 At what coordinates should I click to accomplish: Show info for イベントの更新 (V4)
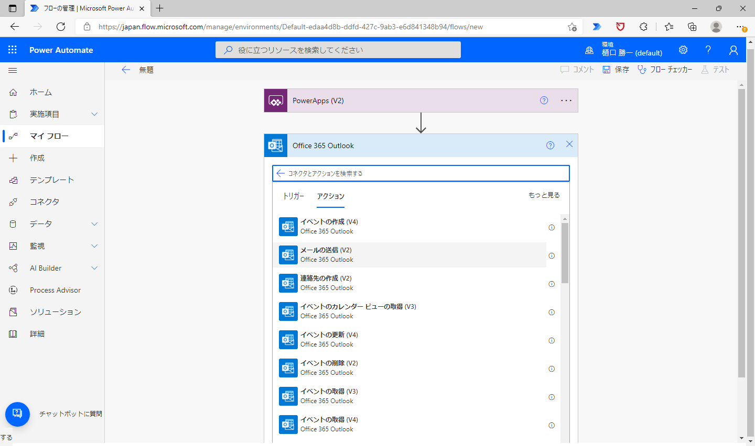pos(552,341)
